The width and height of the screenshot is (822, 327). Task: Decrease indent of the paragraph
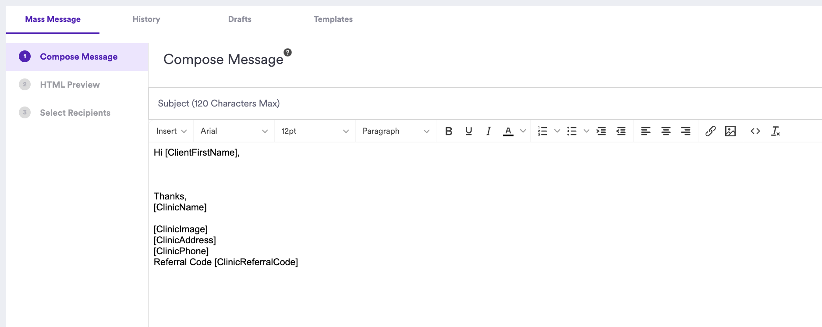point(621,131)
